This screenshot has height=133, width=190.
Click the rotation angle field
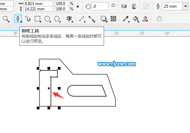click(x=100, y=6)
